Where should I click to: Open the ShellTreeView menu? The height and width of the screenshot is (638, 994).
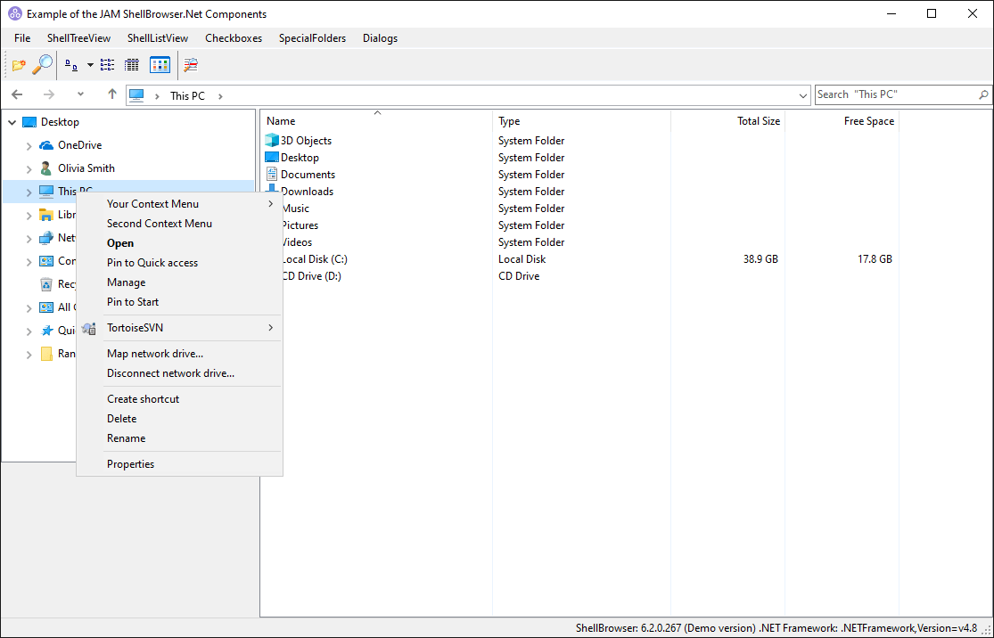click(x=77, y=37)
